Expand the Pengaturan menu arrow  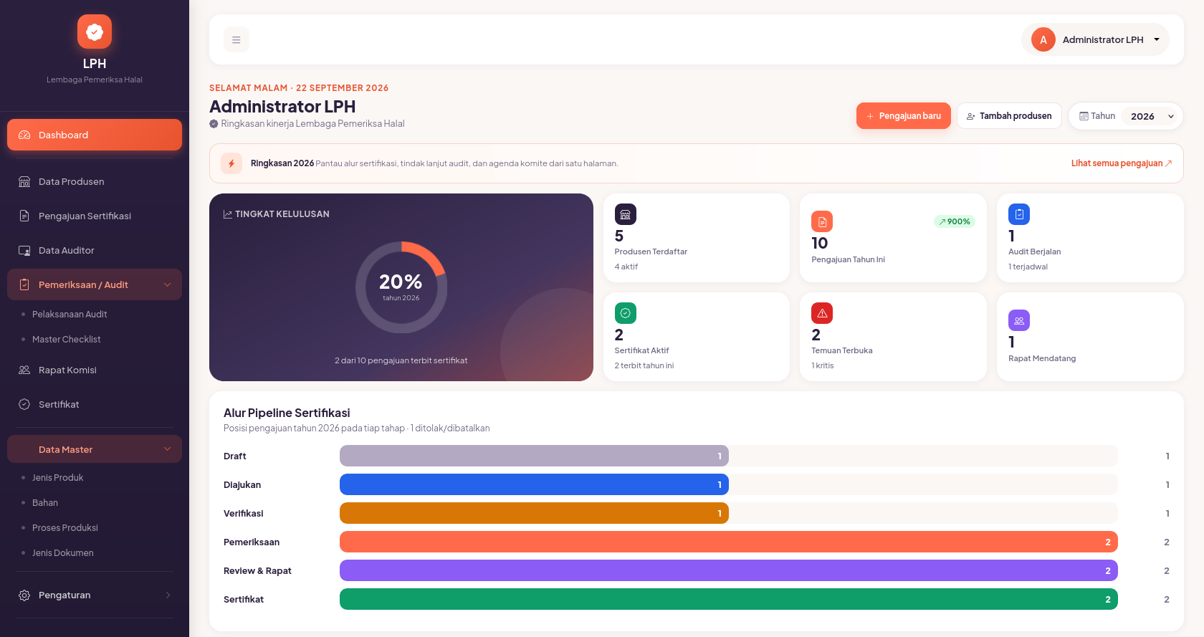[x=168, y=595]
